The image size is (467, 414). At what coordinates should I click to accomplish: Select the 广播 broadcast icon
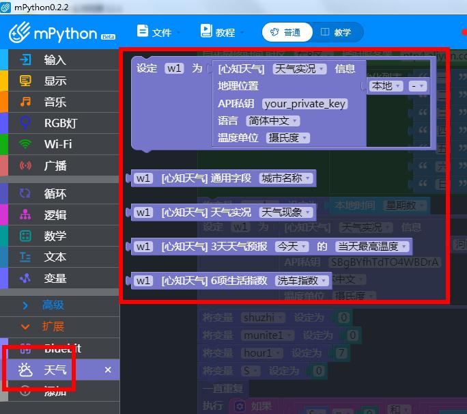pyautogui.click(x=25, y=165)
